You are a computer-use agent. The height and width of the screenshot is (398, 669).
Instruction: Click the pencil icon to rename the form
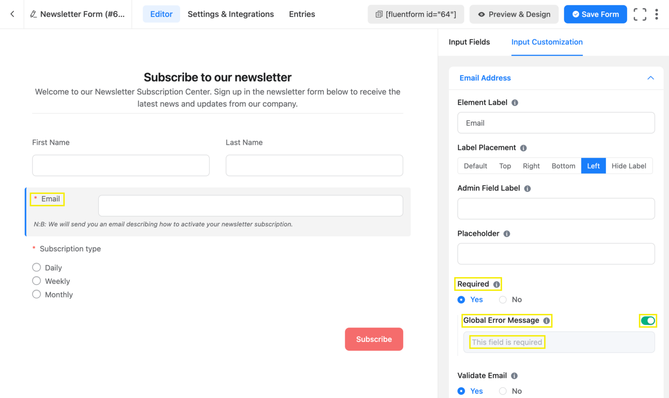[33, 14]
